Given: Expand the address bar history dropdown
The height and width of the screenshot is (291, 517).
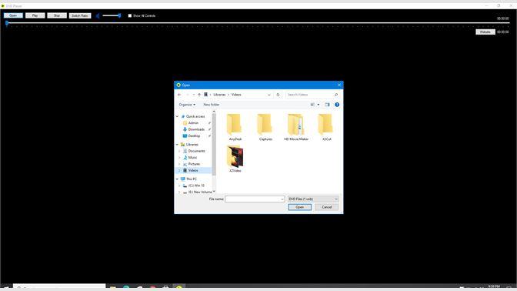Looking at the screenshot, I should click(x=269, y=95).
